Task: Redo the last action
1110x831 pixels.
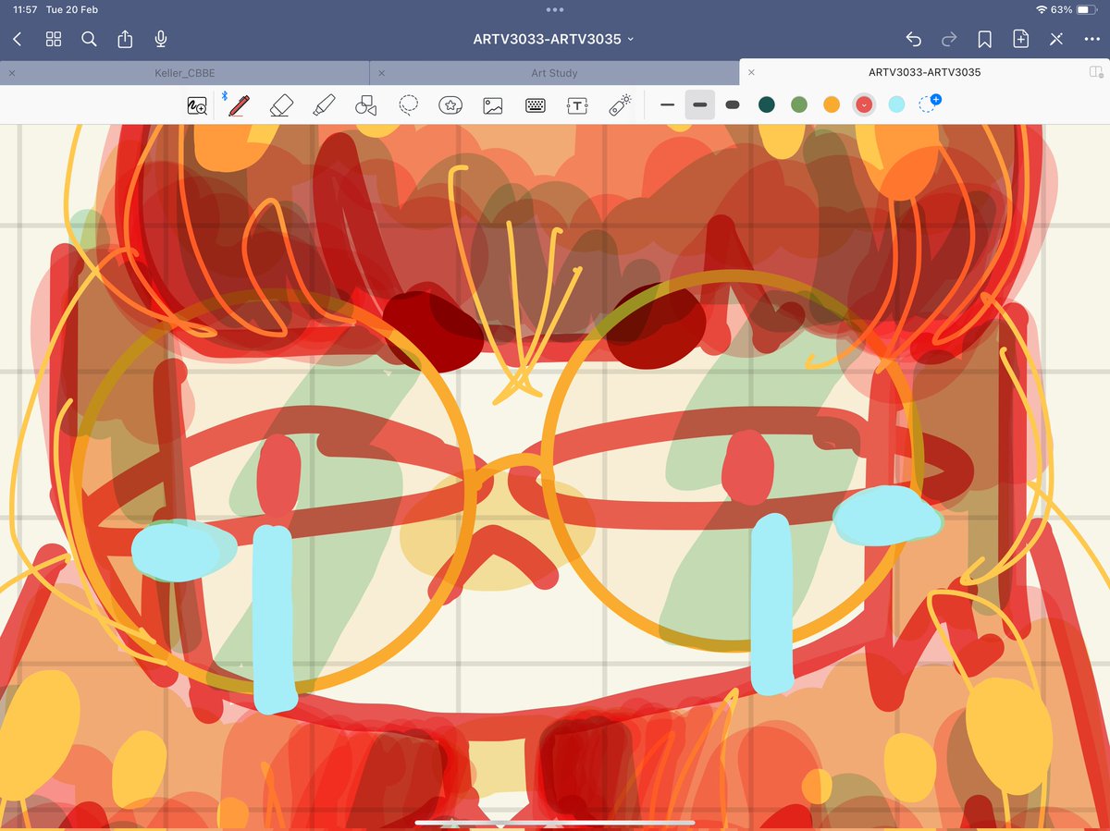Action: 949,39
